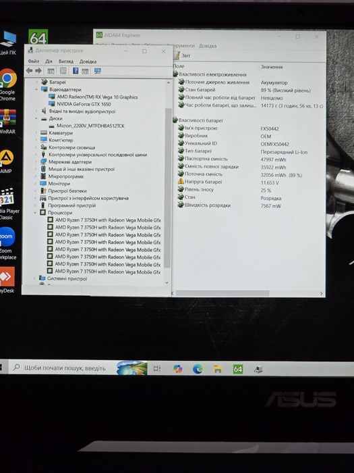Expand the Пристрої безпеки node
This screenshot has height=473, width=354.
[36, 191]
